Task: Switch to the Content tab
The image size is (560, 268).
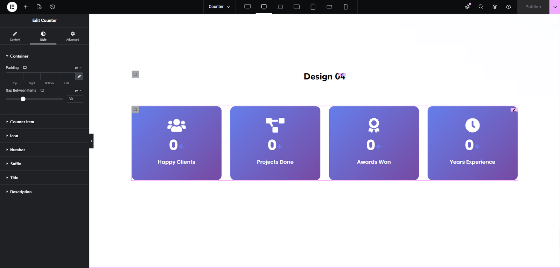Action: click(x=15, y=36)
